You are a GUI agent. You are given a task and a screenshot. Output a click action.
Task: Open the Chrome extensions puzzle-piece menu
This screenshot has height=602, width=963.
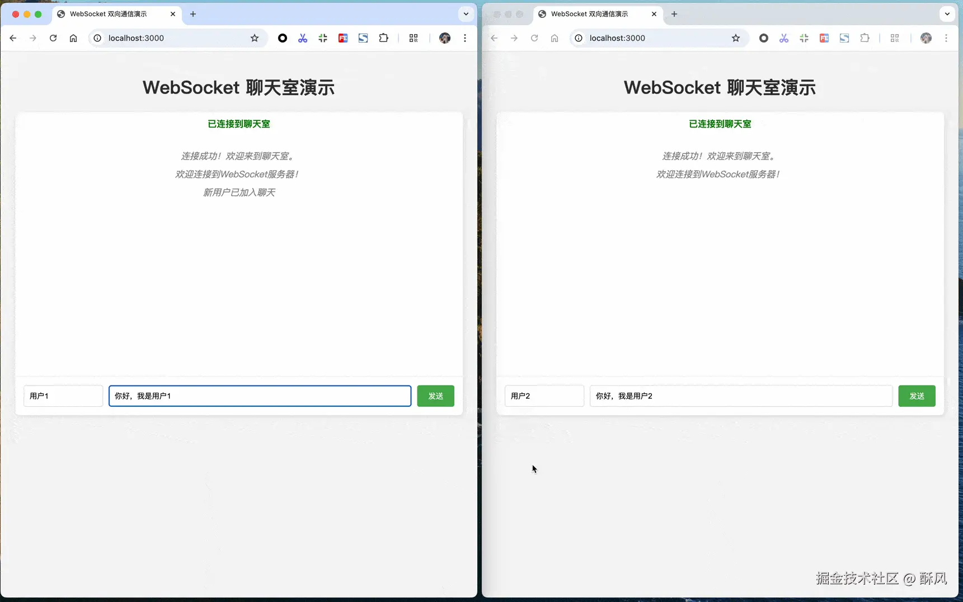click(384, 38)
